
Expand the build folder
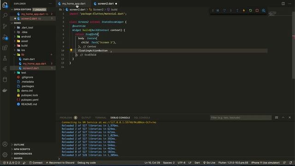(x=33, y=46)
